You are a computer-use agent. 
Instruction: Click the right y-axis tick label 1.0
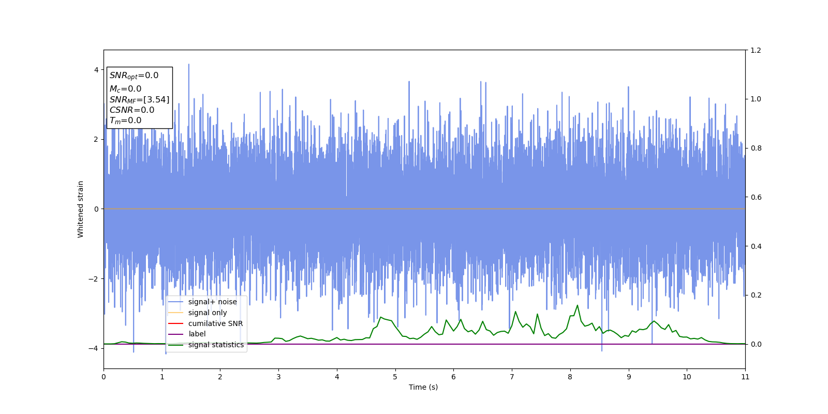[x=756, y=99]
